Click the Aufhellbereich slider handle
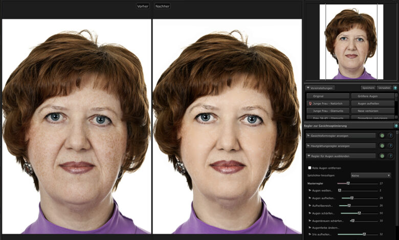This screenshot has height=240, width=399. coord(349,205)
